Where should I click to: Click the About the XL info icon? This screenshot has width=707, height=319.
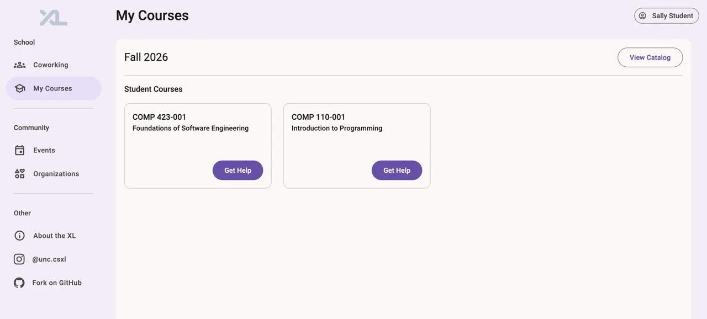(20, 236)
